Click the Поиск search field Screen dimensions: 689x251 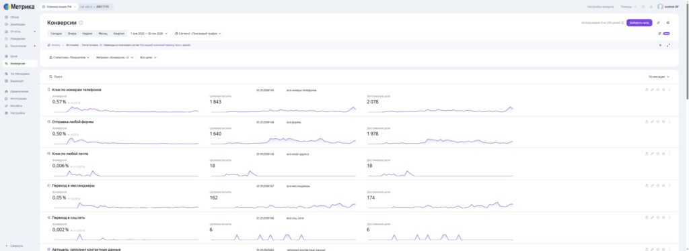57,77
